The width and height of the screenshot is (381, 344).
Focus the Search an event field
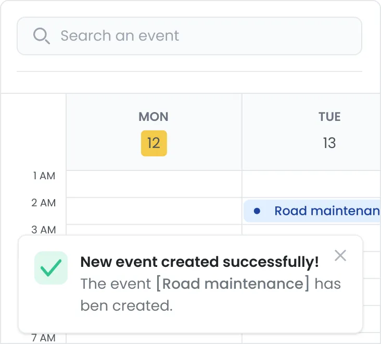189,36
